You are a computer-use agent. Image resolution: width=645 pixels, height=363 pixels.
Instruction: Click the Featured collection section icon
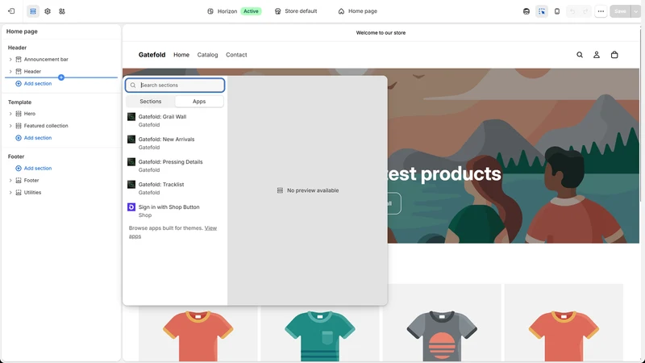19,126
